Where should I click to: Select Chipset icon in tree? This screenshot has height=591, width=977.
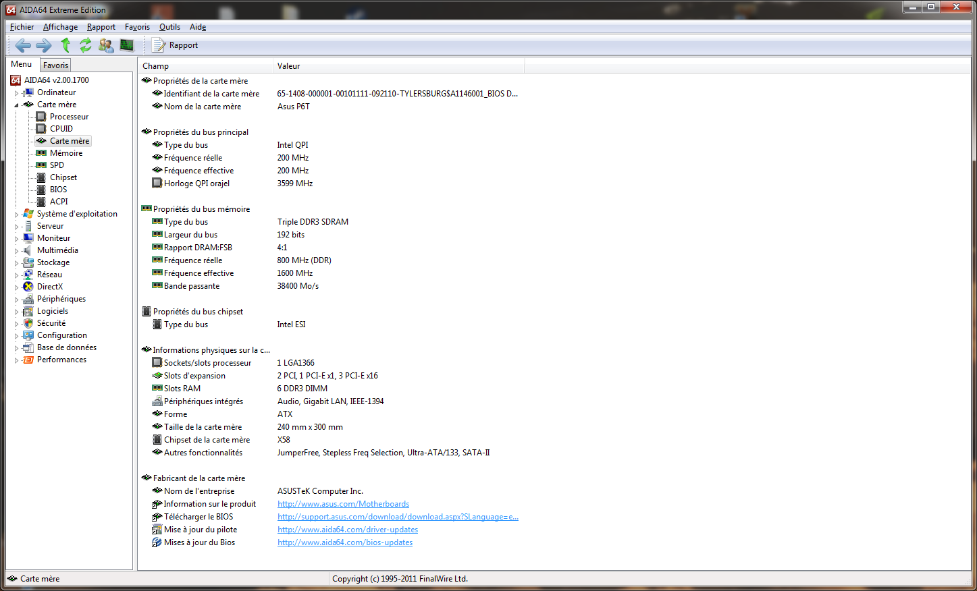point(41,177)
